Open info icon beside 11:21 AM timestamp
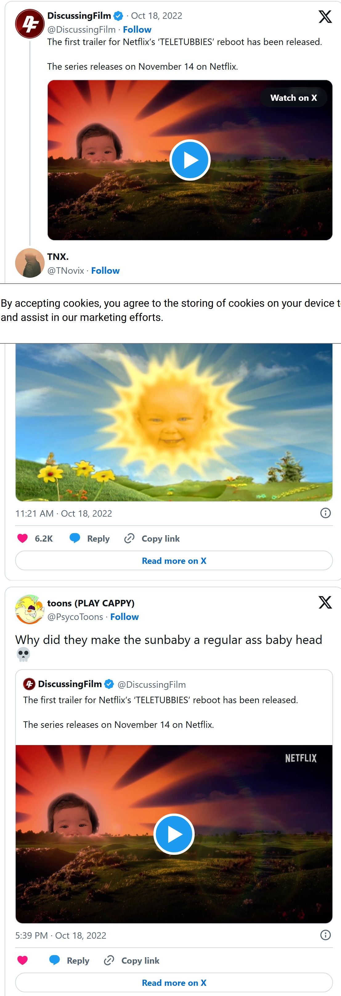The image size is (341, 996). coord(325,513)
